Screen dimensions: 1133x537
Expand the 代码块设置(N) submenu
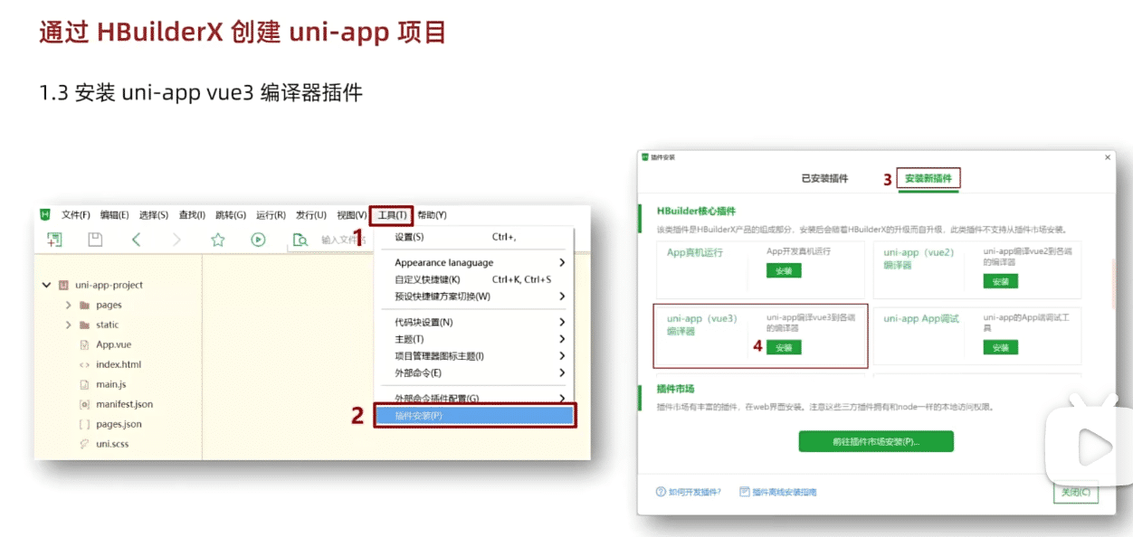point(562,322)
